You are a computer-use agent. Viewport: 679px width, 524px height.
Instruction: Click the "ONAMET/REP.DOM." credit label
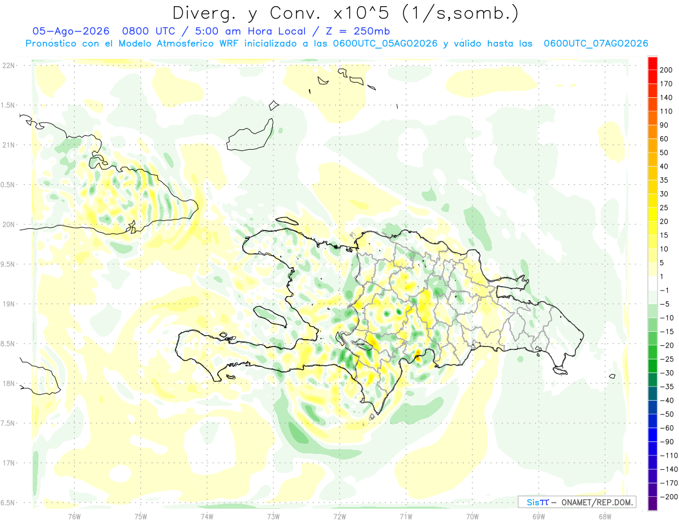596,502
